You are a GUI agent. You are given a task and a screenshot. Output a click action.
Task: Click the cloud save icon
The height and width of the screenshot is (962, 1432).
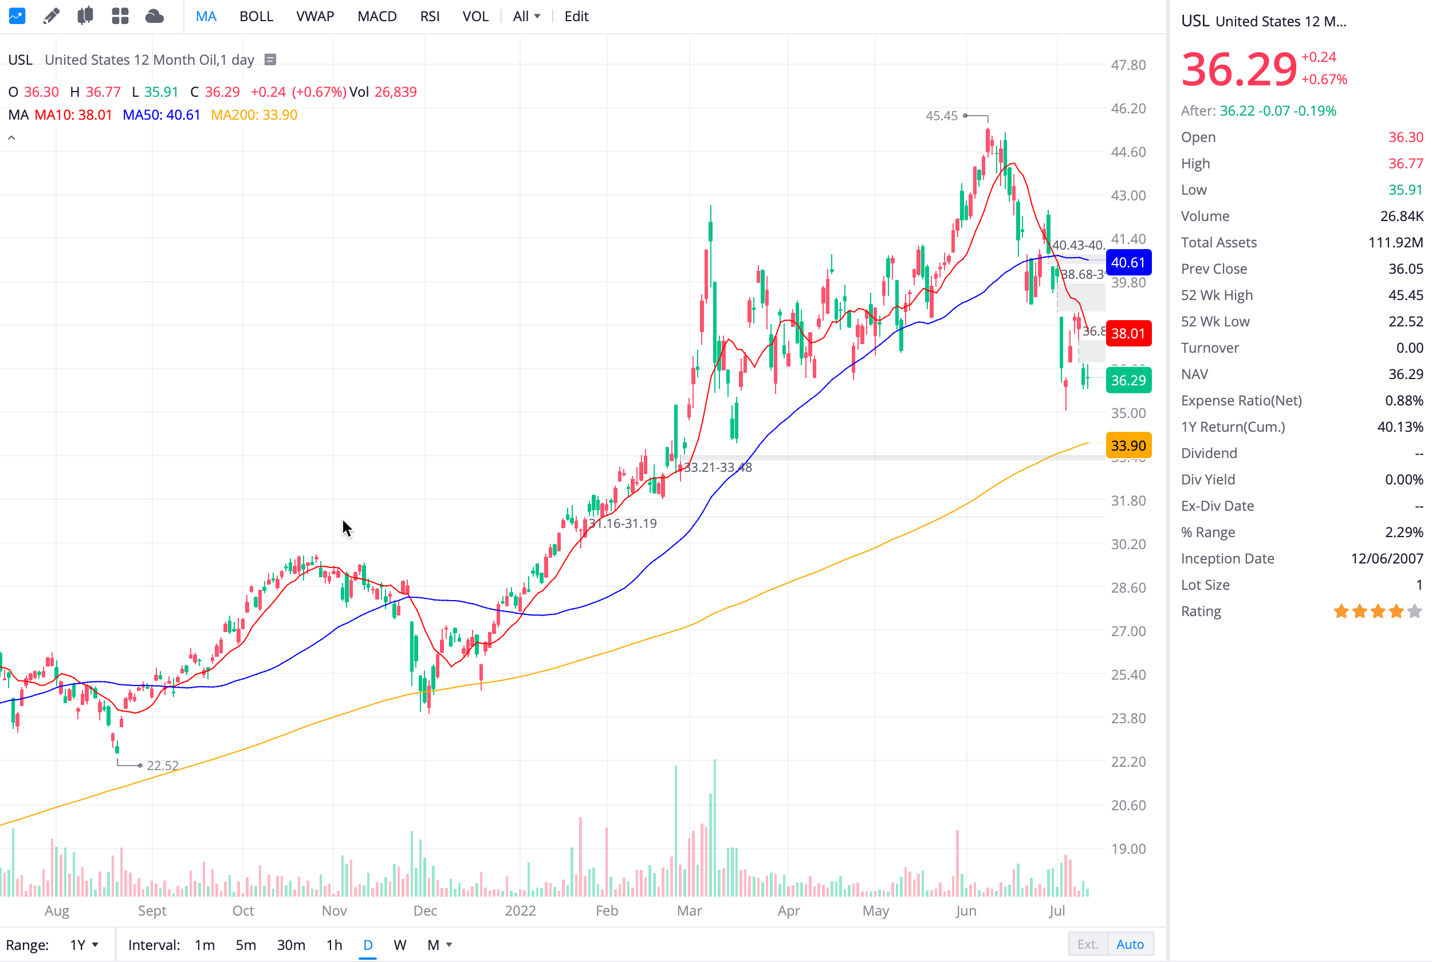pyautogui.click(x=155, y=16)
